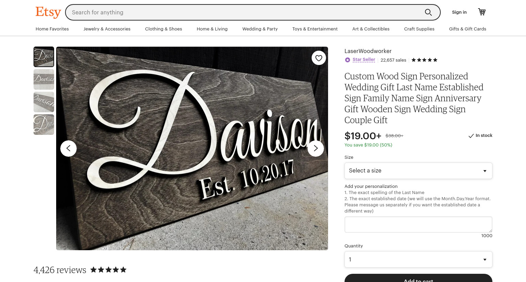Click the Add to cart button

(x=418, y=278)
